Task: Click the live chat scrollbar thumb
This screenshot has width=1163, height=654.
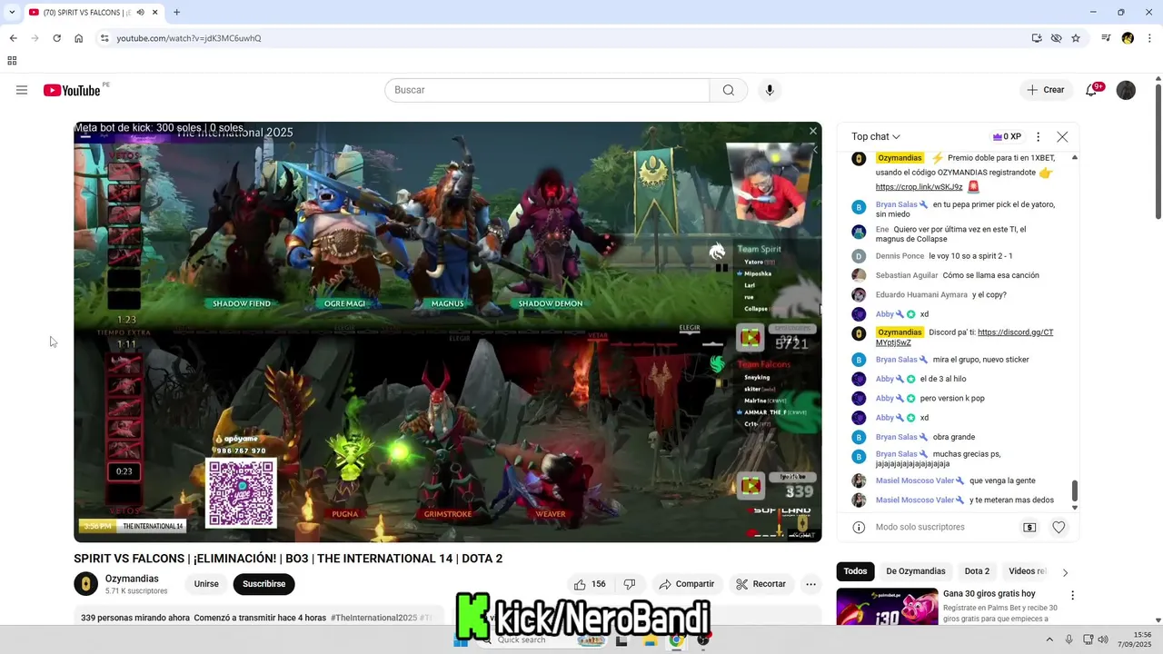Action: [x=1075, y=490]
